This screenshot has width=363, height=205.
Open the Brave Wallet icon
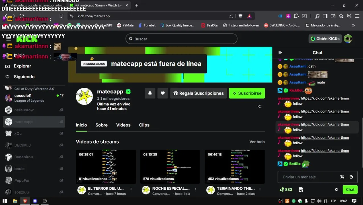333,16
